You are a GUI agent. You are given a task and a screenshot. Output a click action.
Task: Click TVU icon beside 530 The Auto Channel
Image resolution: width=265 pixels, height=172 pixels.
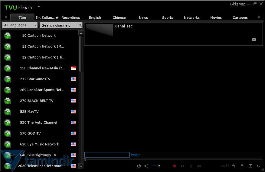pos(8,123)
